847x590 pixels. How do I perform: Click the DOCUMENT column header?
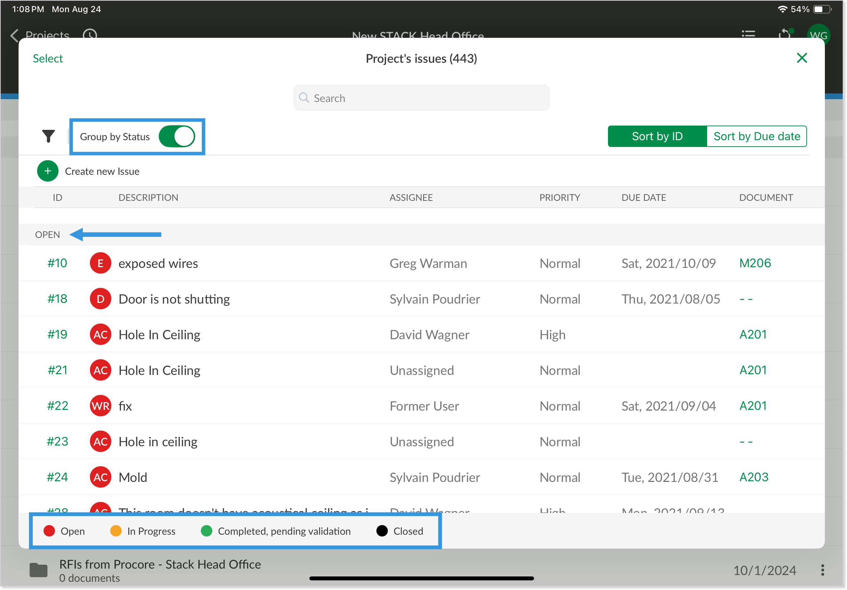[x=766, y=198]
